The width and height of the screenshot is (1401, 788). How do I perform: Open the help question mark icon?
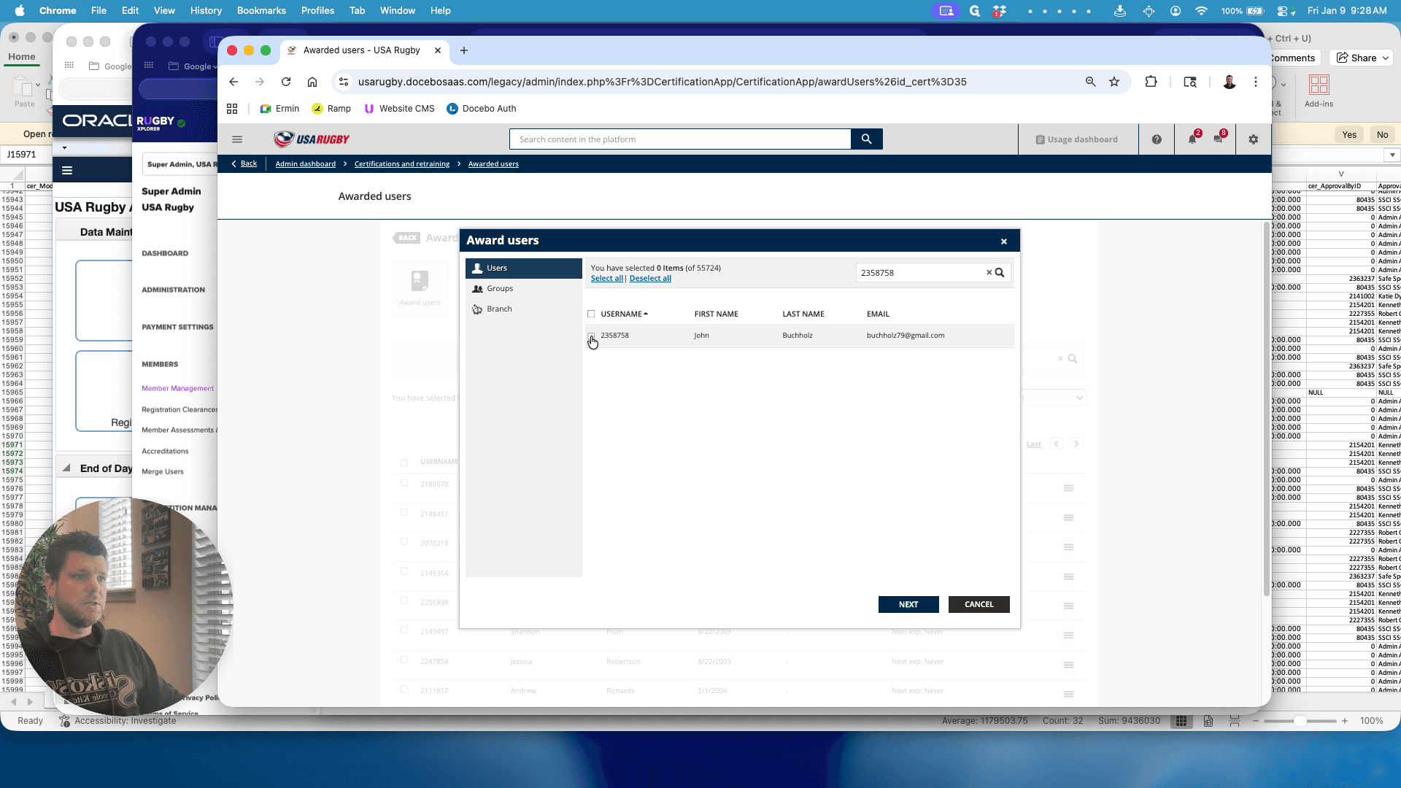(1157, 139)
